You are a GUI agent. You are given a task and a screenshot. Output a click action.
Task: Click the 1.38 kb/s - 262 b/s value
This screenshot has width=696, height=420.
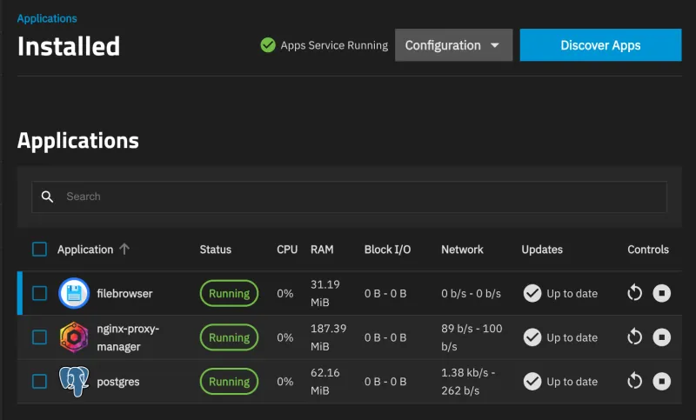[468, 382]
